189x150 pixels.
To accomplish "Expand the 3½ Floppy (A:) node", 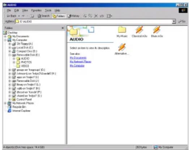I will click(x=10, y=44).
